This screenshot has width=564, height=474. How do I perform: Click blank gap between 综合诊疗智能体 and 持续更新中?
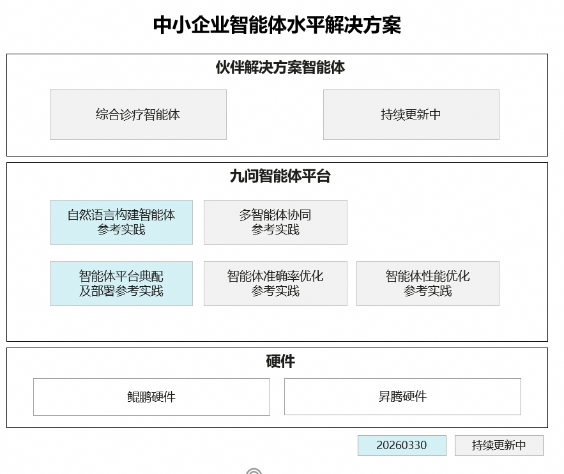click(275, 114)
